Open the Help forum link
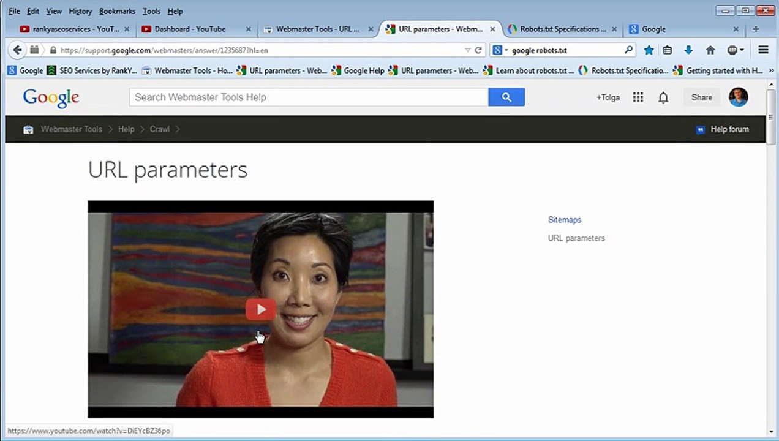 [723, 129]
